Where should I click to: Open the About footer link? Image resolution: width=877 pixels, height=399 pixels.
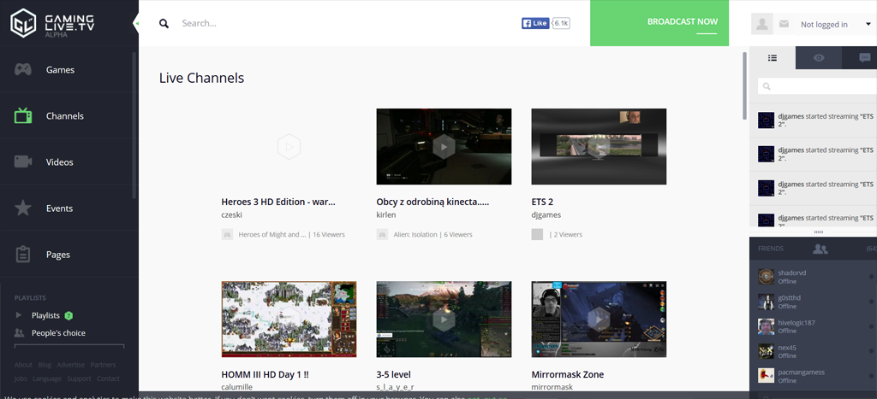(23, 365)
